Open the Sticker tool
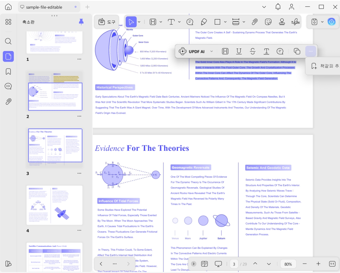The width and height of the screenshot is (340, 273). pyautogui.click(x=268, y=22)
